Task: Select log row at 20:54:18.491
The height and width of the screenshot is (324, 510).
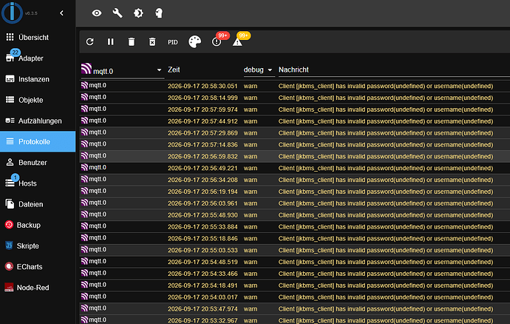Action: [x=295, y=286]
